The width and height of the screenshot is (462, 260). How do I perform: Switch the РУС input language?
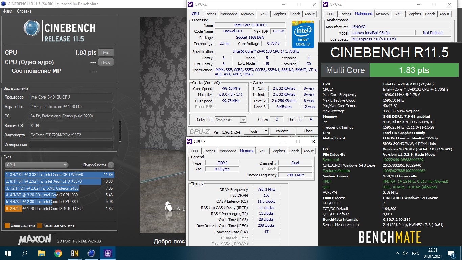tap(415, 253)
